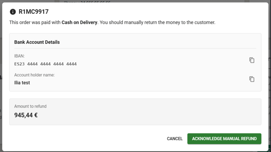Click the first 4444 group of the IBAN

tap(32, 64)
